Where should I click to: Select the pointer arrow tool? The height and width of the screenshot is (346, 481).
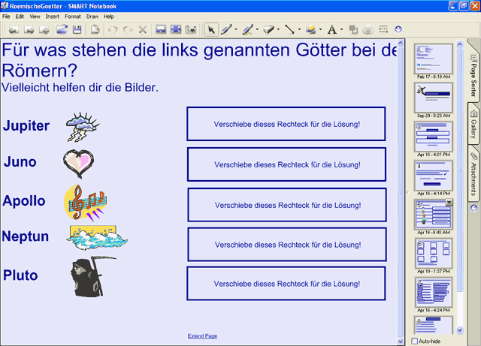coord(211,30)
